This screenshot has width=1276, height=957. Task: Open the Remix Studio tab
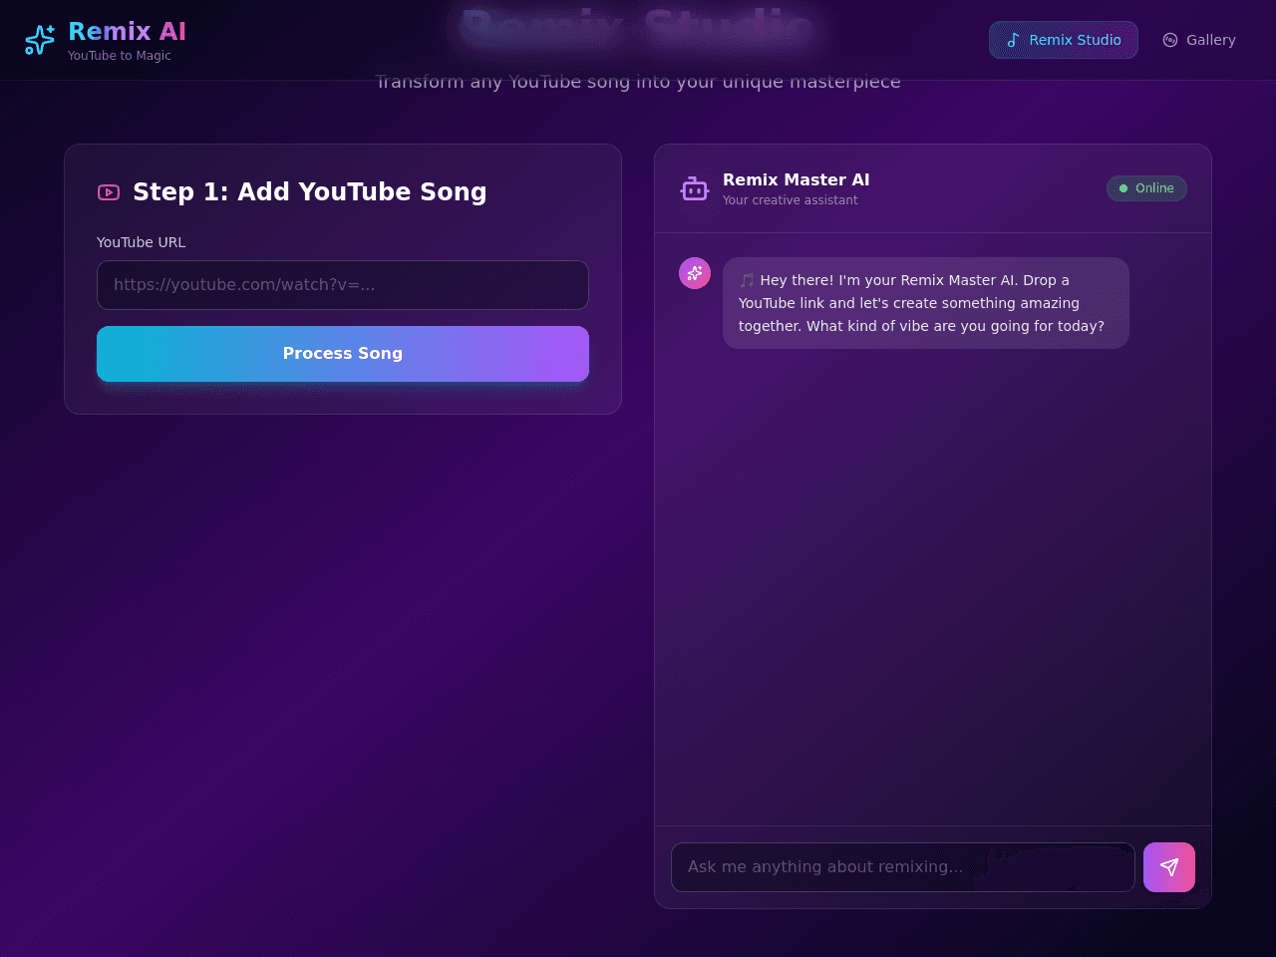click(x=1064, y=40)
